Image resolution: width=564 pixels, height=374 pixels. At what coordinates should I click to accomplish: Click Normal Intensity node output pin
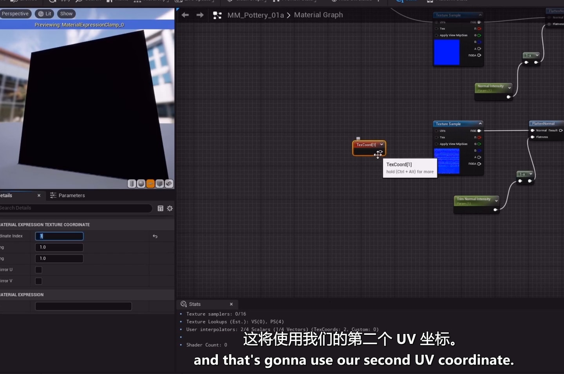(x=508, y=97)
